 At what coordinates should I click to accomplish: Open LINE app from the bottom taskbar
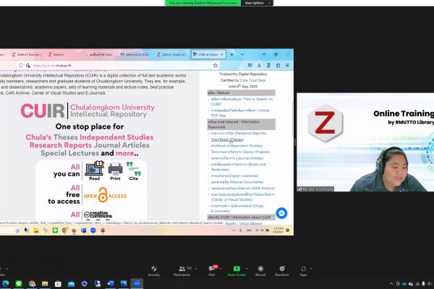[x=19, y=283]
